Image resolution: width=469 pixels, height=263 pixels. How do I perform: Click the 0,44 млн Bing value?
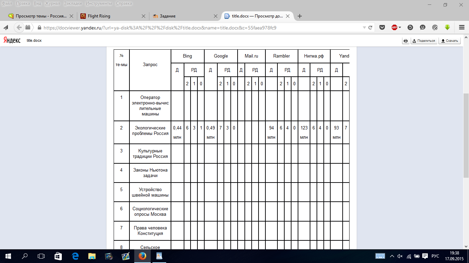[x=177, y=132]
